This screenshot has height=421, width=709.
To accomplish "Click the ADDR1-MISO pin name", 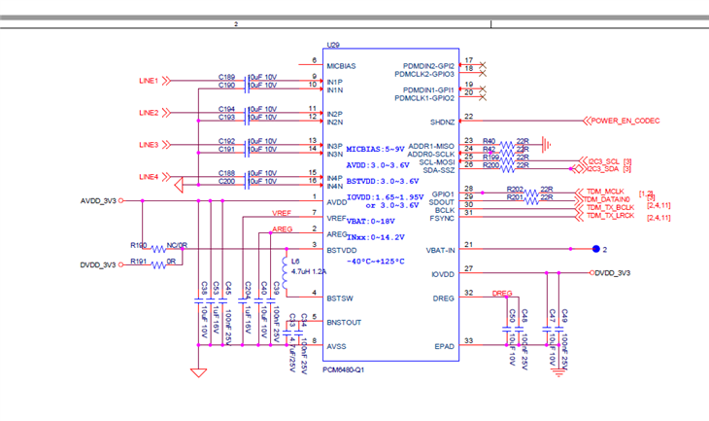I will click(x=431, y=146).
